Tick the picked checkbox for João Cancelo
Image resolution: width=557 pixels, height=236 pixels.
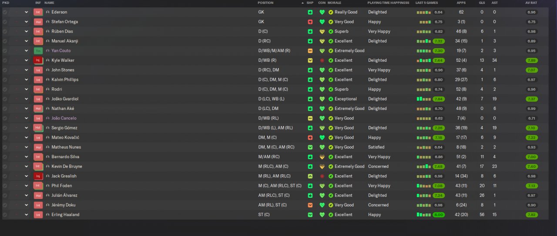(x=5, y=118)
